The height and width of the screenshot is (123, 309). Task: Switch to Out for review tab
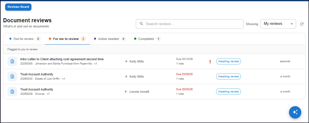(x=25, y=39)
